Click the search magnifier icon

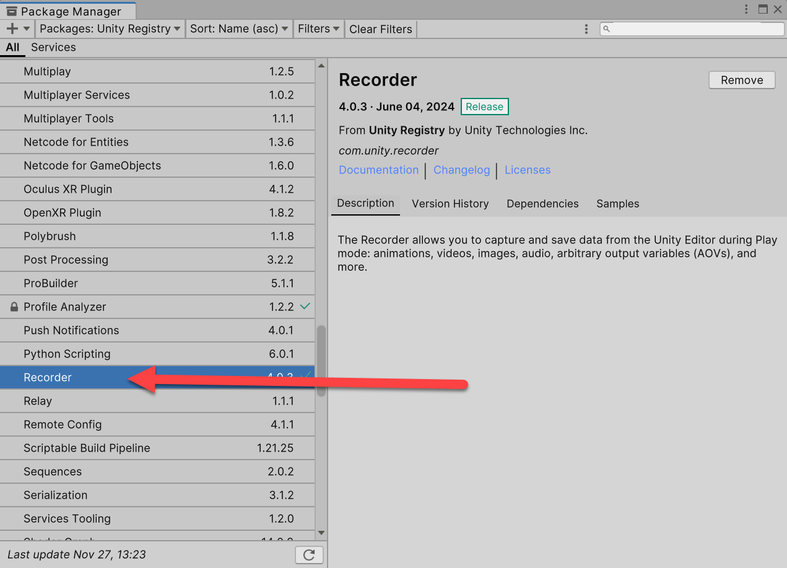click(607, 29)
